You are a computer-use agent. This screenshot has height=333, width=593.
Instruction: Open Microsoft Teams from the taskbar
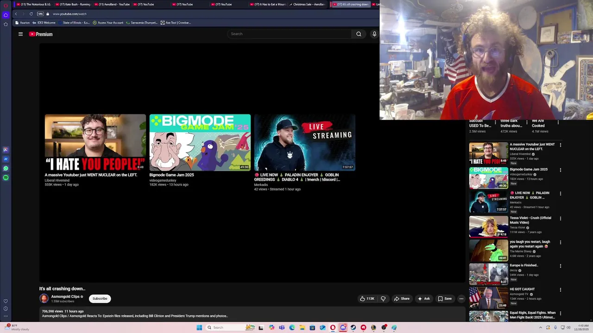pyautogui.click(x=282, y=327)
